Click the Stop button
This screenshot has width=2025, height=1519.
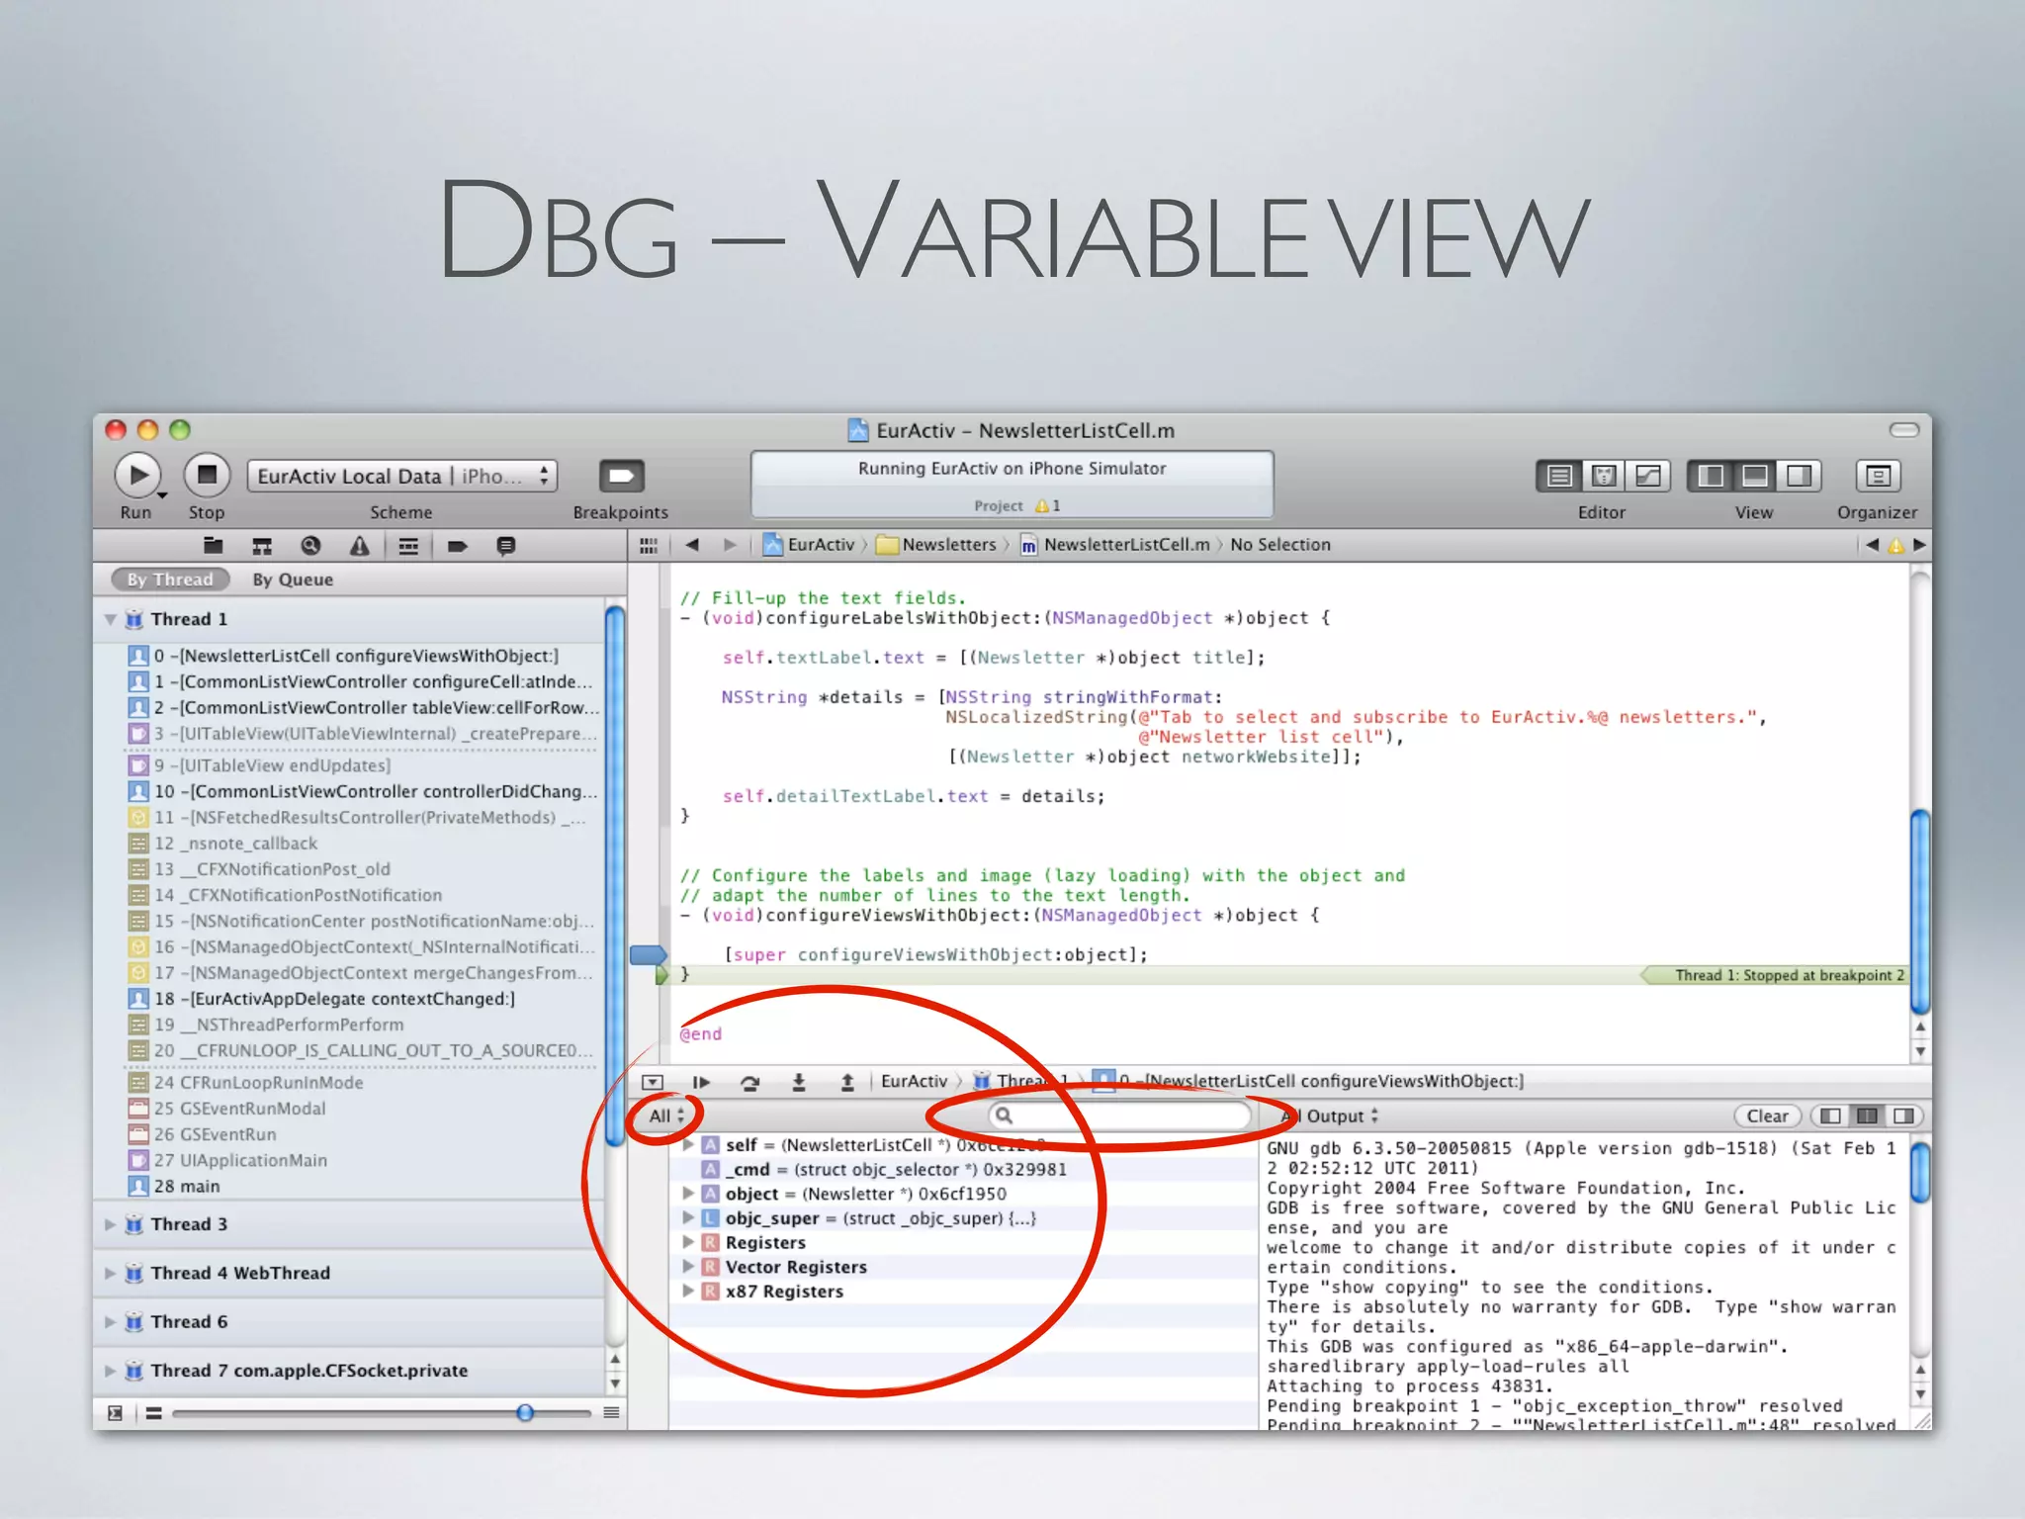[x=207, y=476]
